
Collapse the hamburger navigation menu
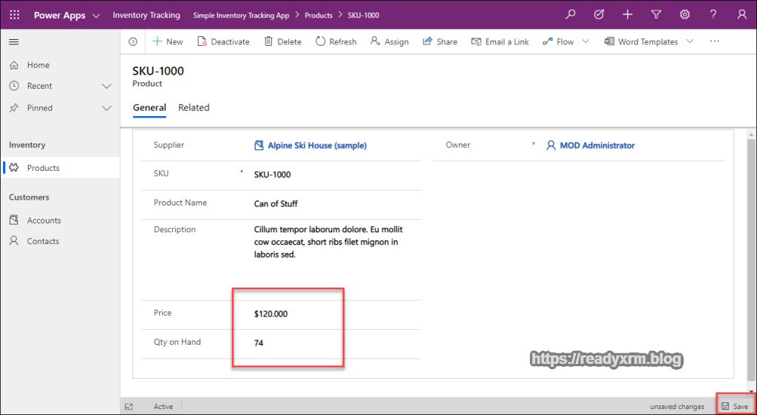(14, 42)
